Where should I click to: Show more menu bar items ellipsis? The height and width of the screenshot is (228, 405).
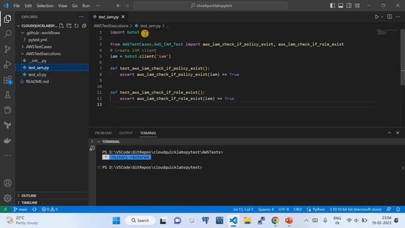(x=98, y=6)
